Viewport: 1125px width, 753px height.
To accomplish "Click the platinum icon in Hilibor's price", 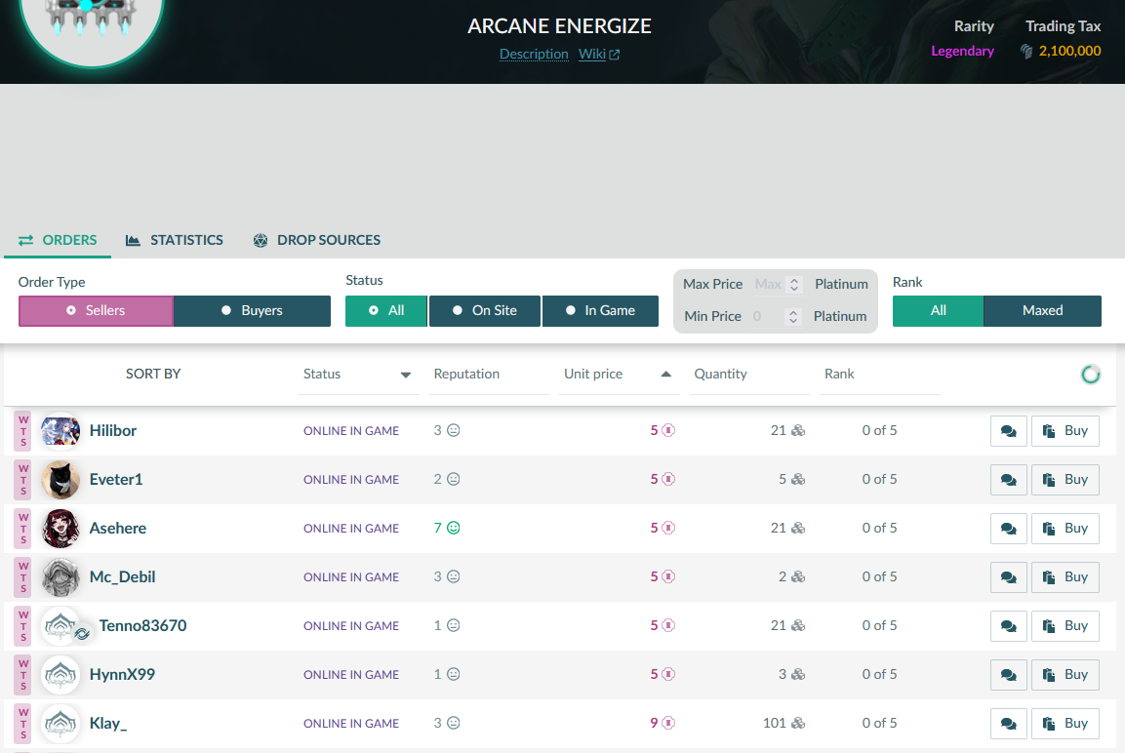I will click(668, 430).
